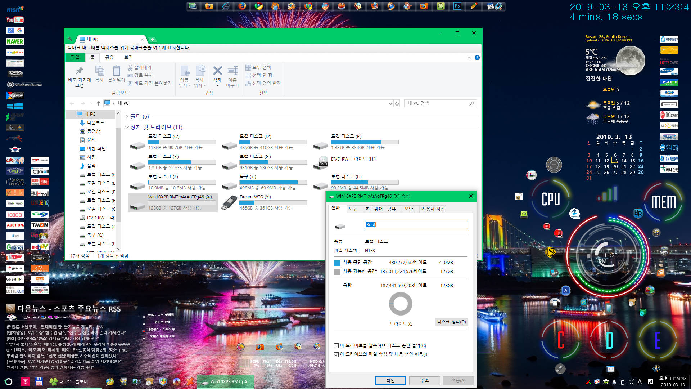This screenshot has width=691, height=389.
Task: Click the volume icon in the system tray
Action: [631, 382]
